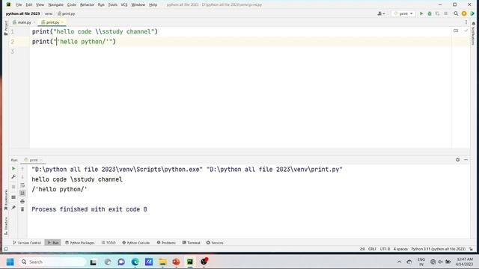Click the 4 spaces indent setting

coord(400,249)
